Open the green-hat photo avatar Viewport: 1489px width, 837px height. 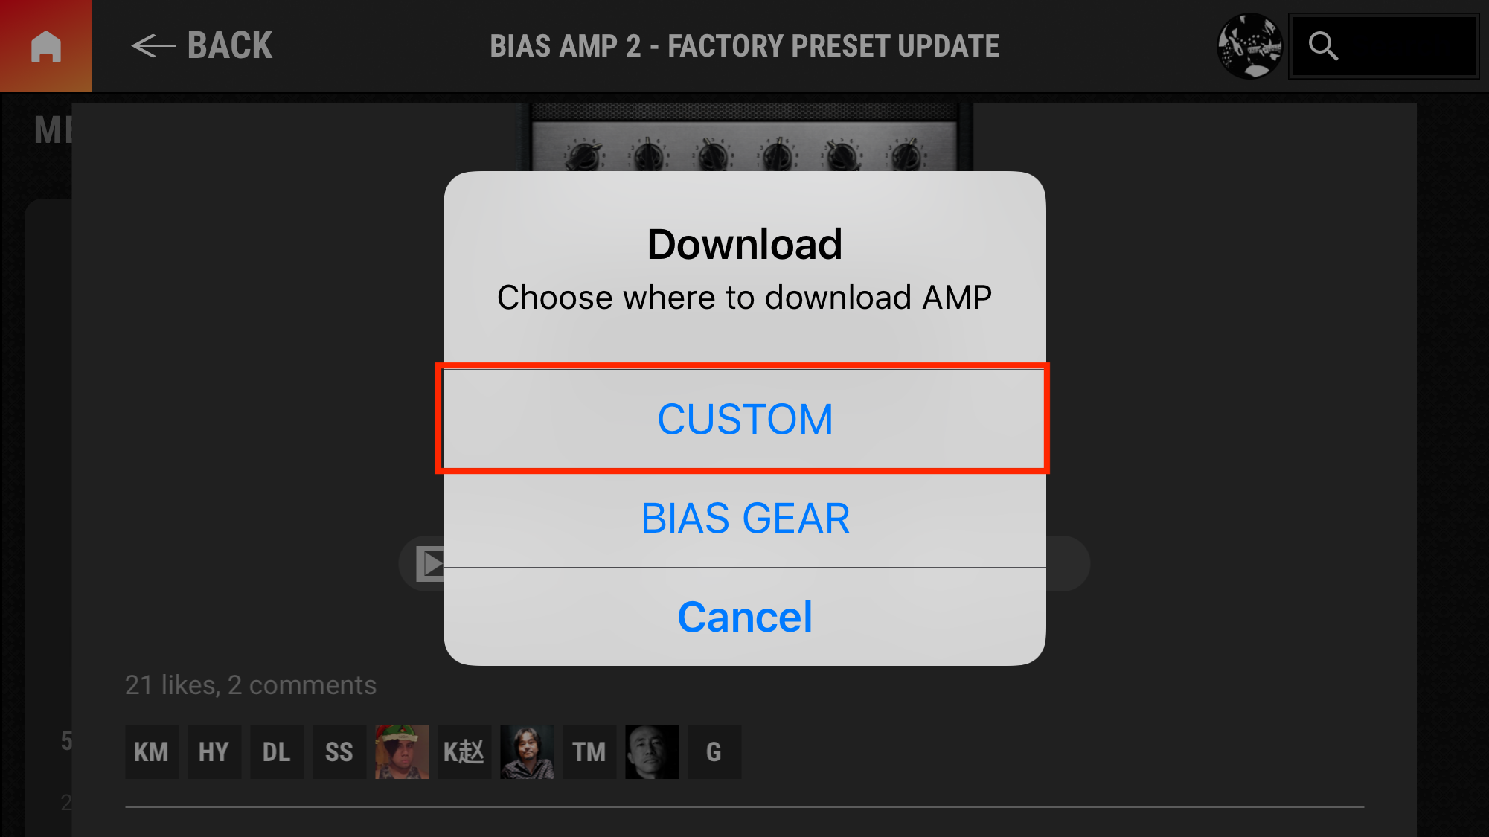[402, 752]
